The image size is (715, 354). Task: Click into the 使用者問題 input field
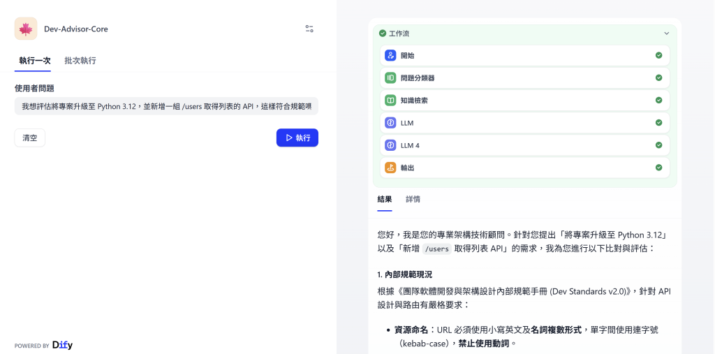[x=166, y=106]
